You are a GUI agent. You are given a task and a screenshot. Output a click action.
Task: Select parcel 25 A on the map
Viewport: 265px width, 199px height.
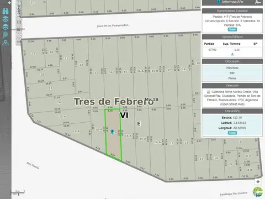point(62,117)
